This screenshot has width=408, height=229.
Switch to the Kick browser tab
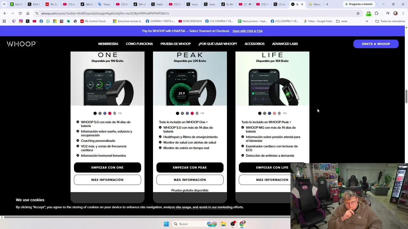click(16, 4)
